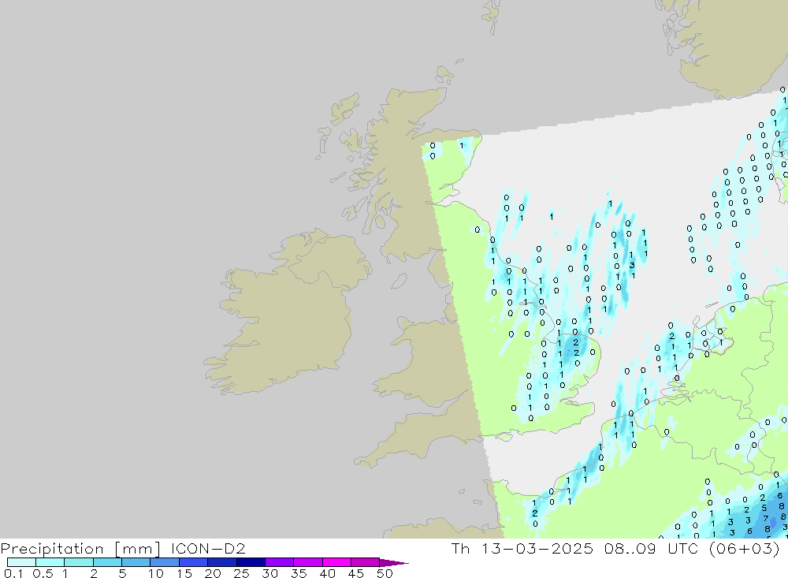
Task: Click the 10–15 mm blue legend swatch
Action: [165, 562]
